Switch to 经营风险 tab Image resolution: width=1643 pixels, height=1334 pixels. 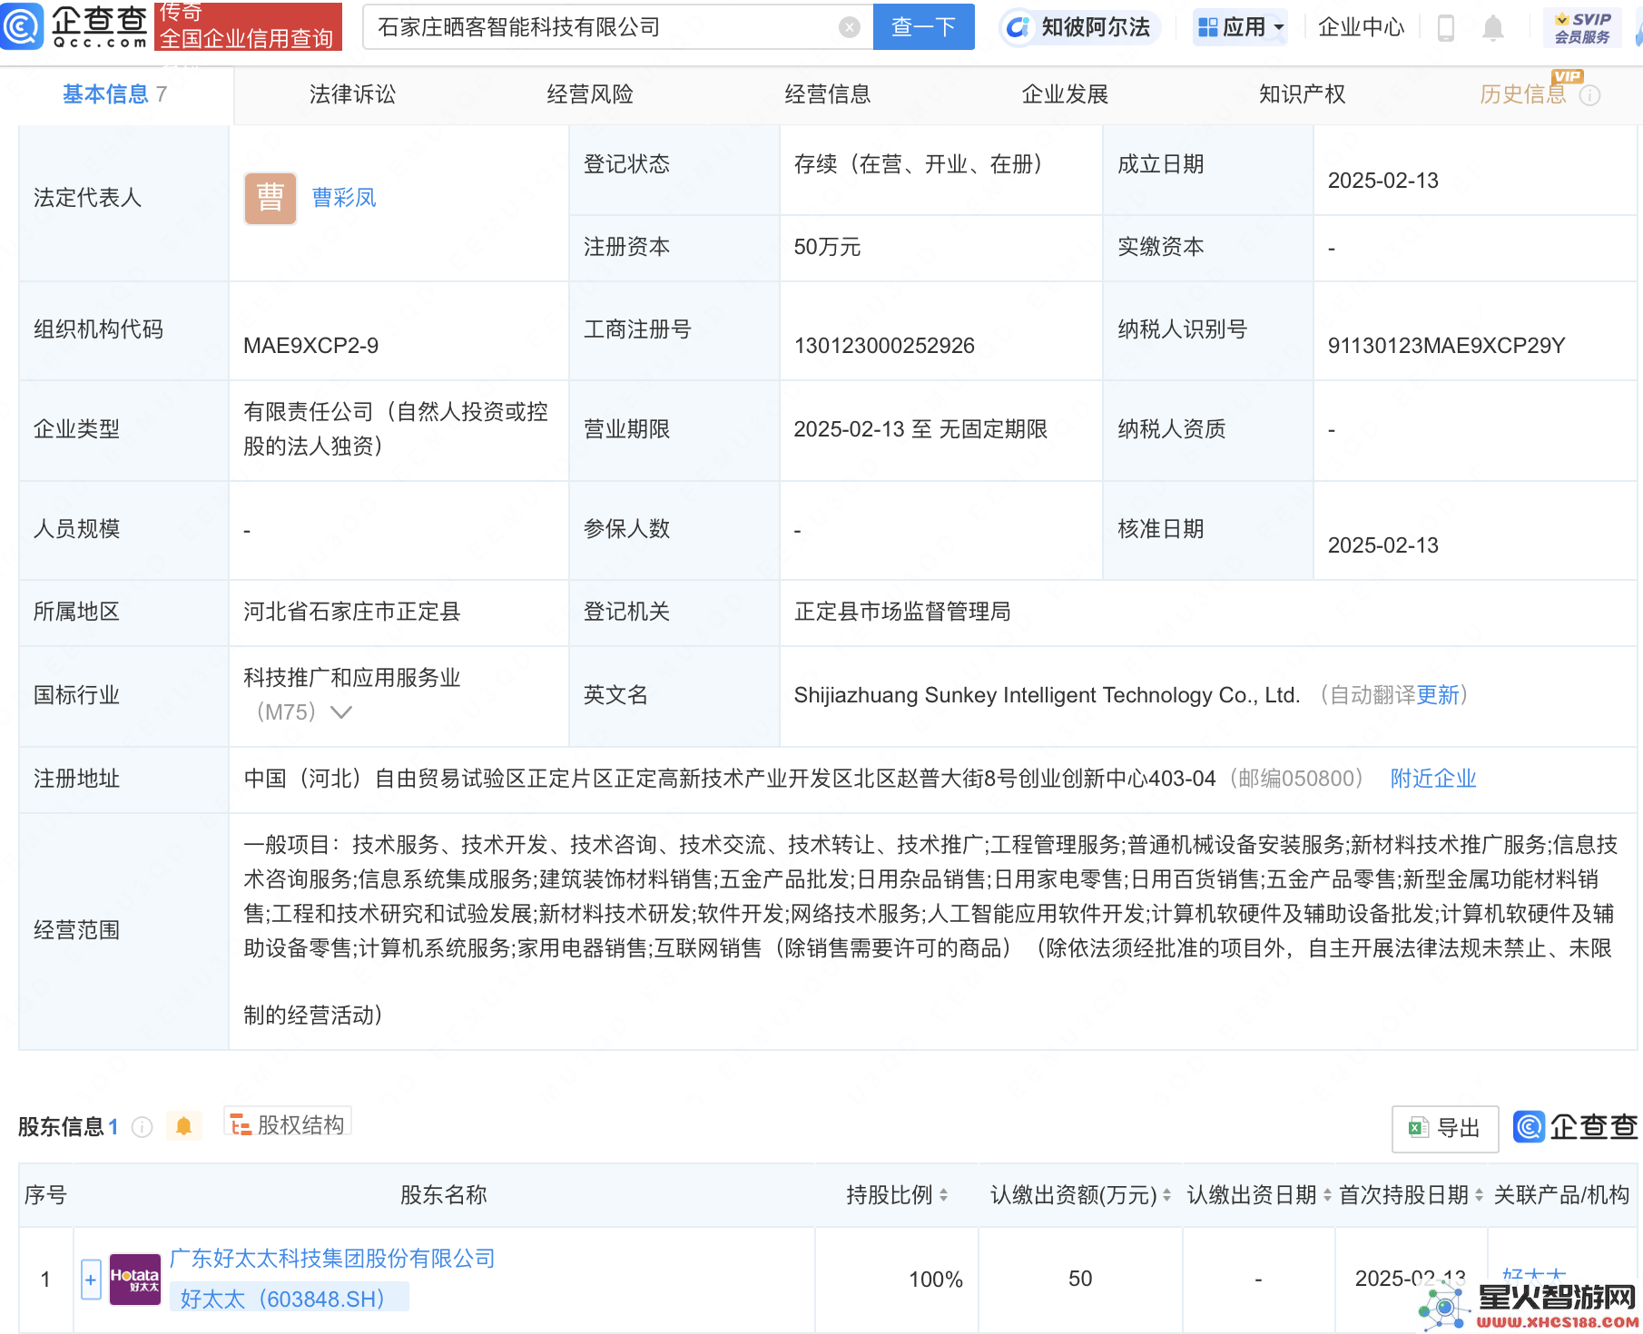coord(590,94)
